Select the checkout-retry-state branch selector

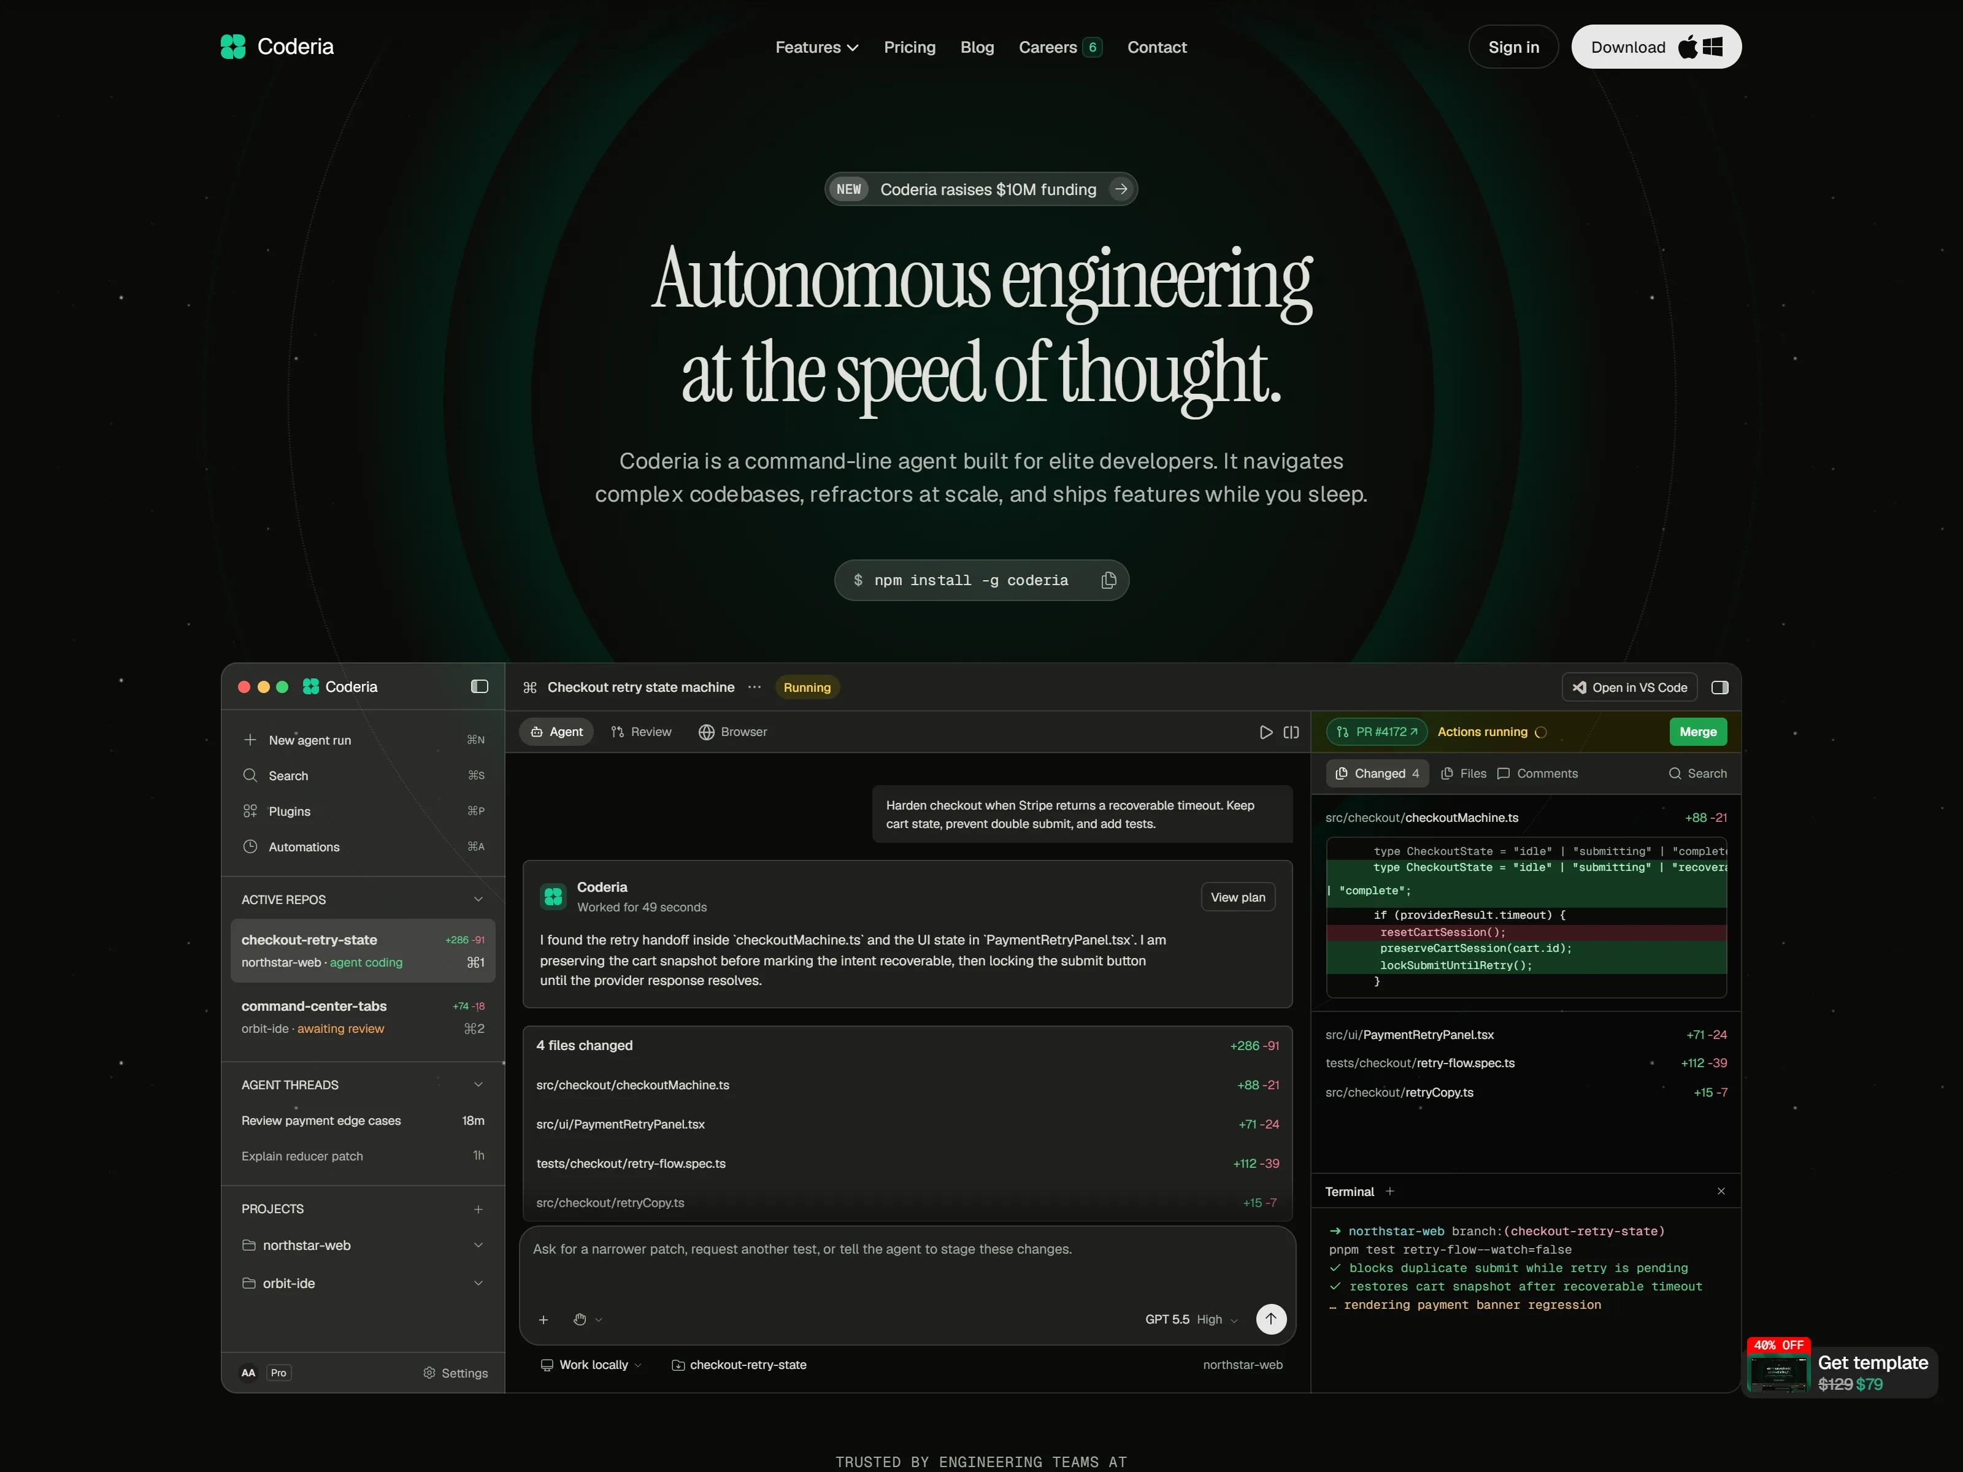coord(739,1365)
